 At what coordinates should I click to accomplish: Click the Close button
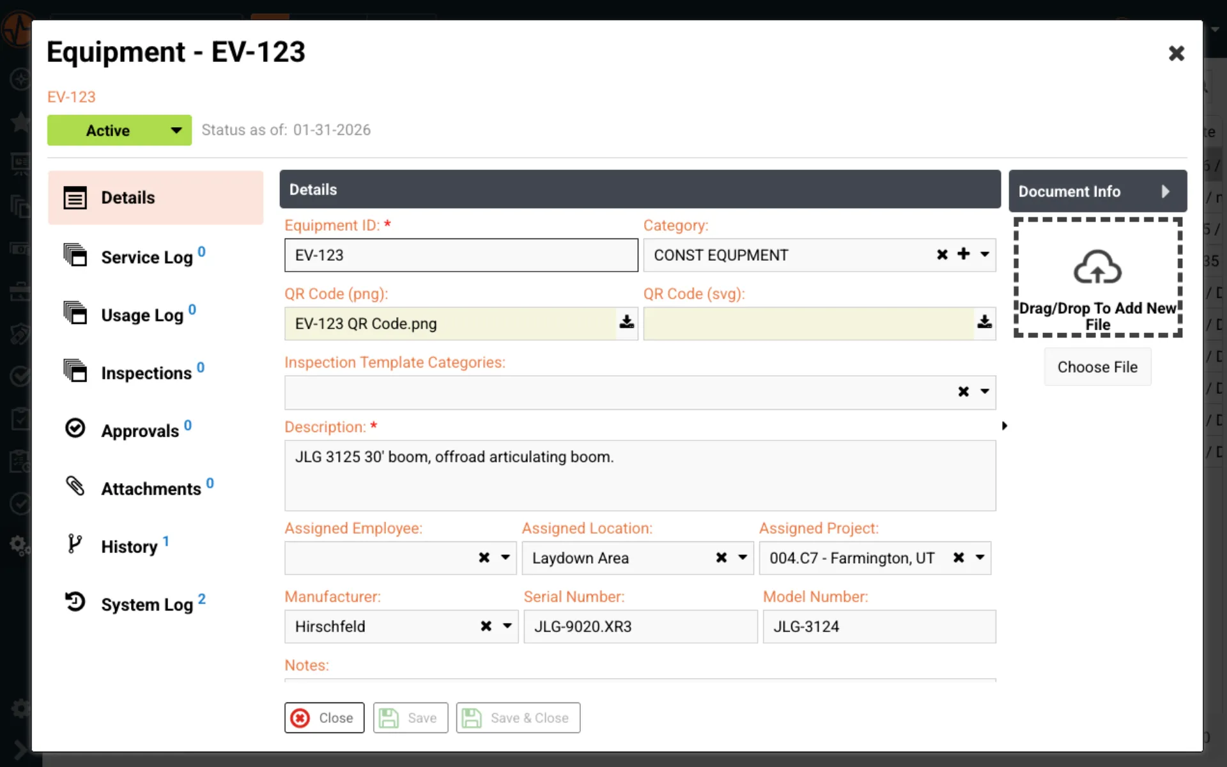pos(324,718)
